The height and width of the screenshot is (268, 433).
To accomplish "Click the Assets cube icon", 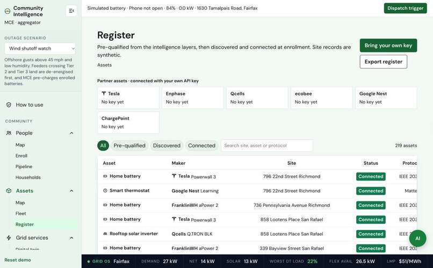I will coord(9,191).
